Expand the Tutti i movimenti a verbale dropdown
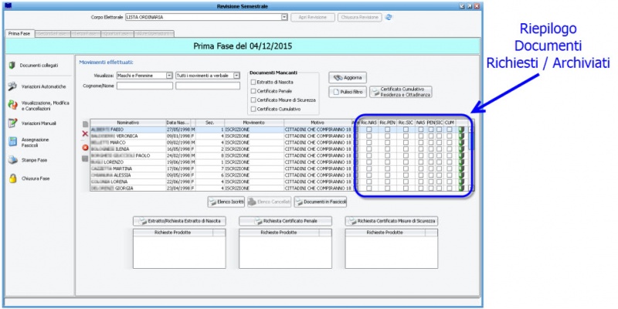This screenshot has height=309, width=618. point(236,76)
